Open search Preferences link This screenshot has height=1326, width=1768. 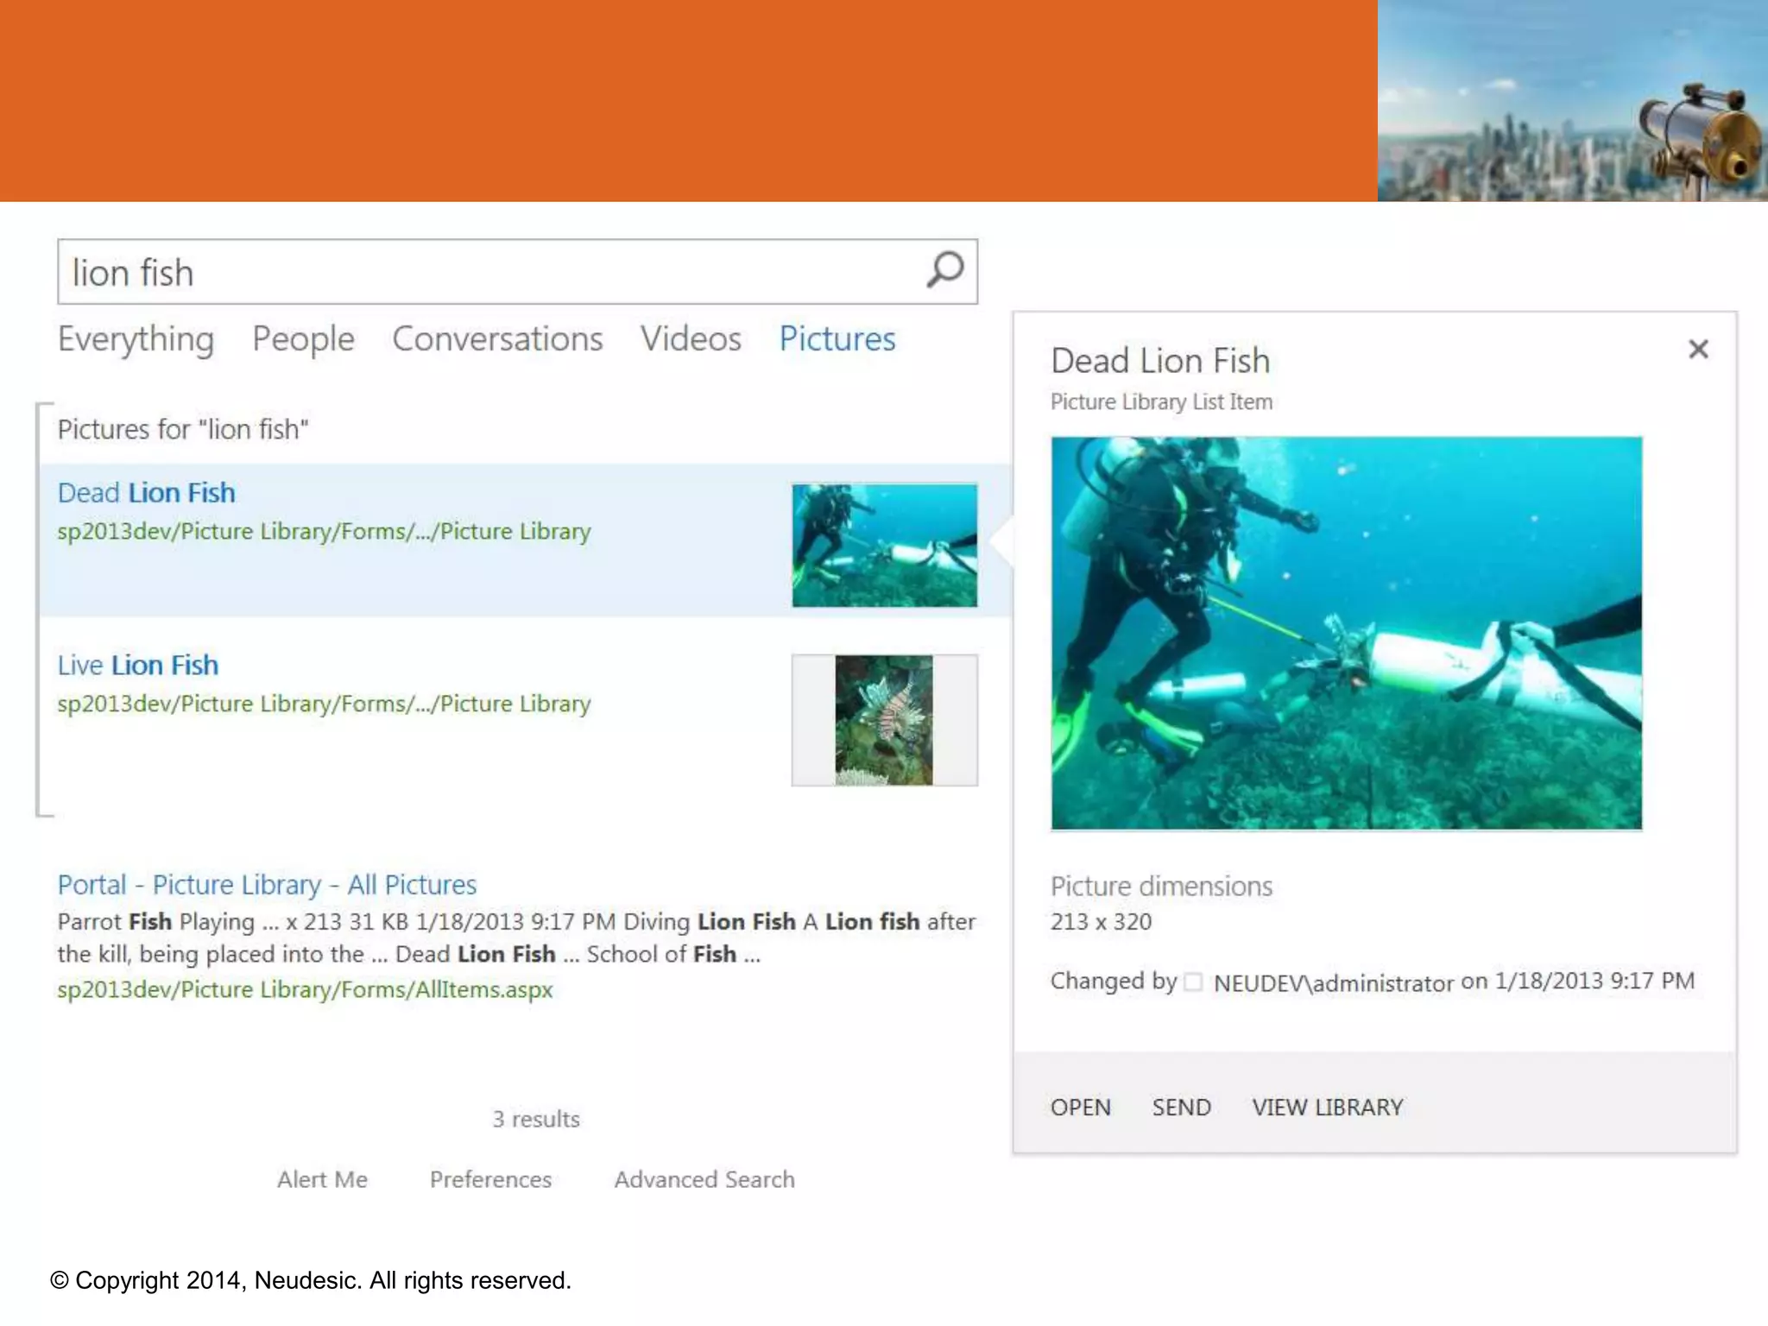point(490,1179)
